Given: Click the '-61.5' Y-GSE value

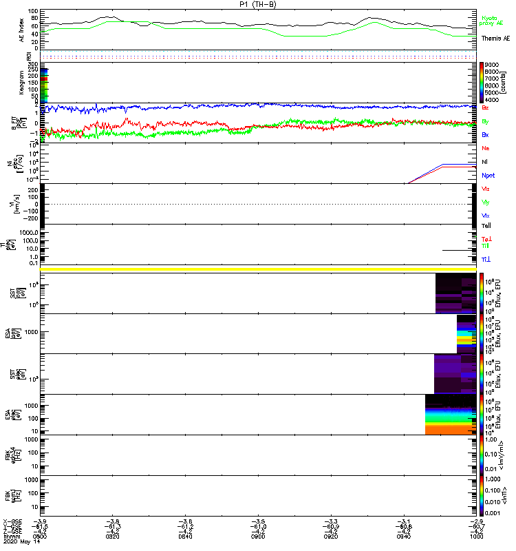Looking at the screenshot, I should point(40,526).
